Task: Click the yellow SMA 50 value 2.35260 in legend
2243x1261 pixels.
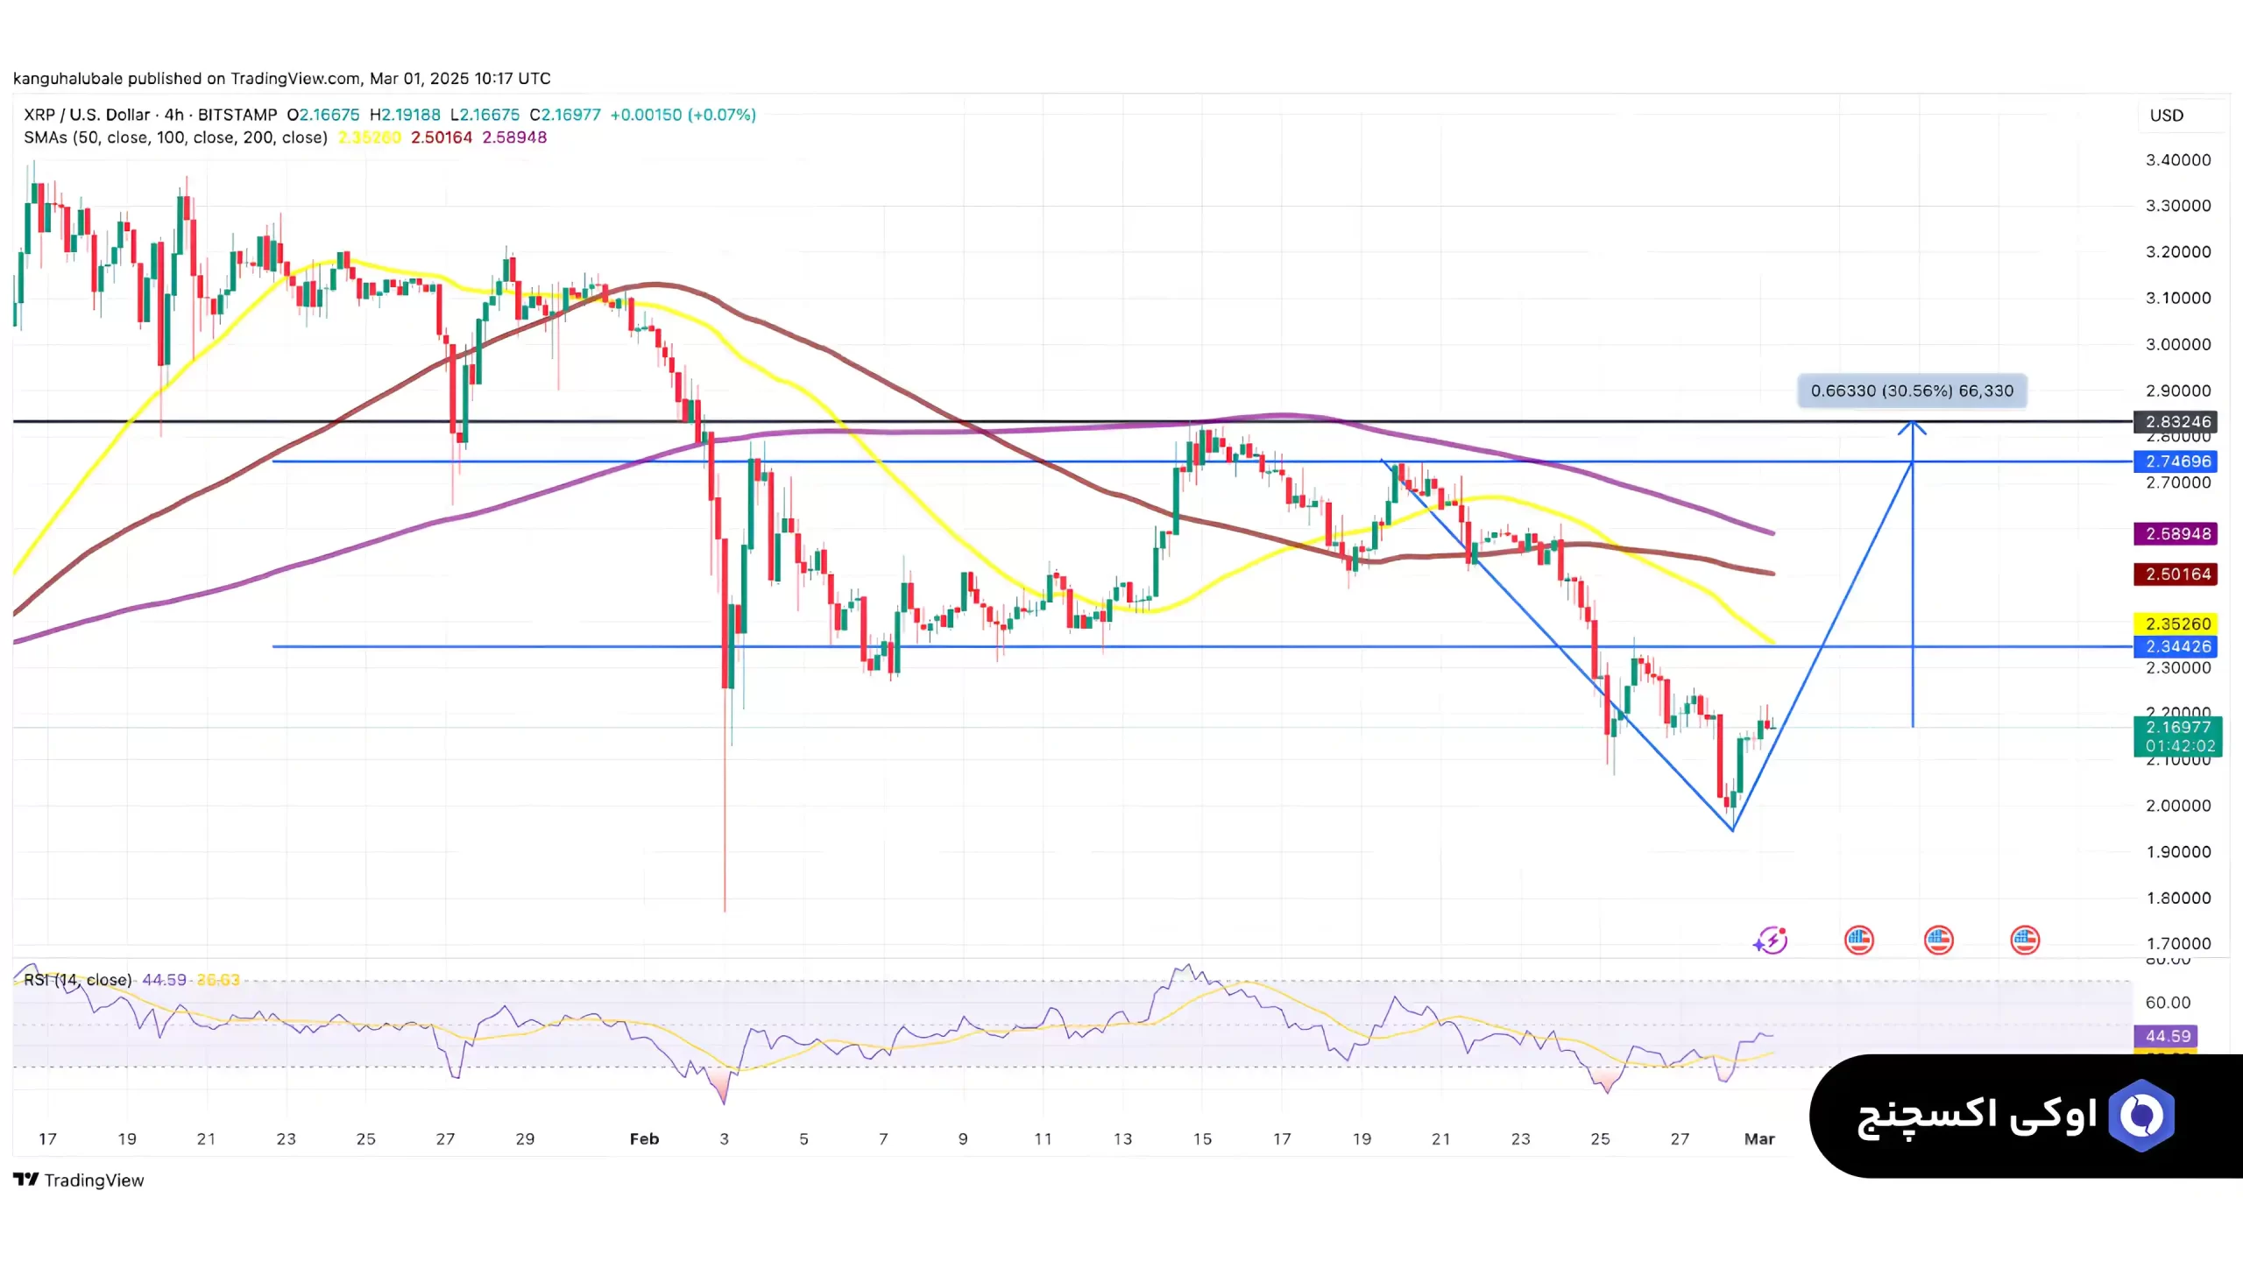Action: pos(370,137)
